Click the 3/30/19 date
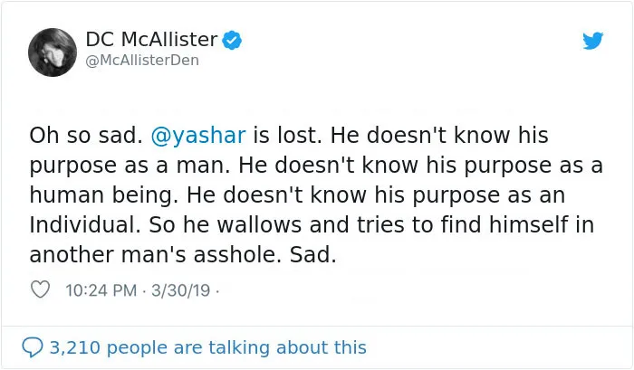Viewport: 634px width, 370px height. click(x=181, y=290)
